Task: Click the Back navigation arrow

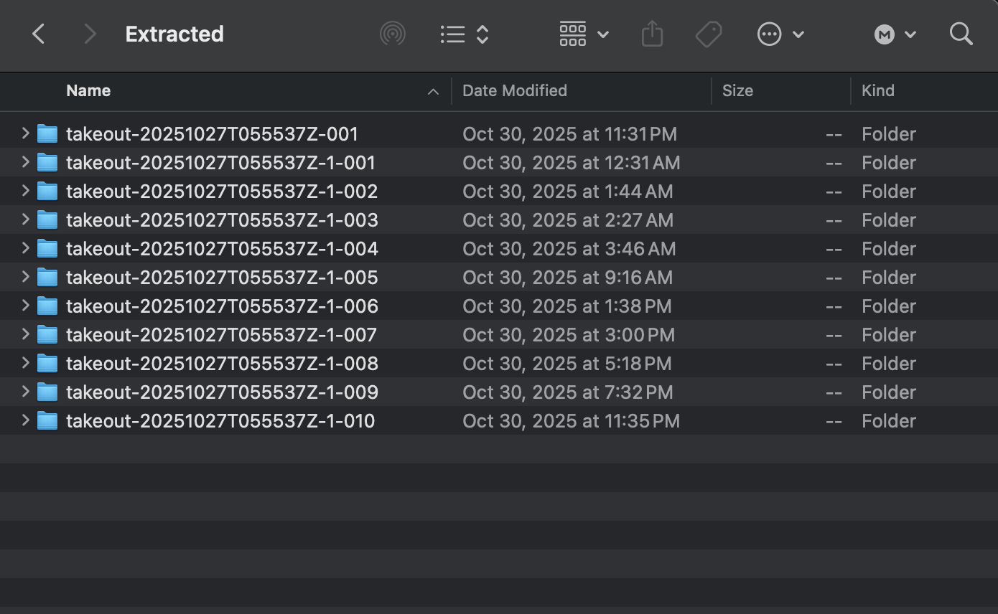Action: click(39, 34)
